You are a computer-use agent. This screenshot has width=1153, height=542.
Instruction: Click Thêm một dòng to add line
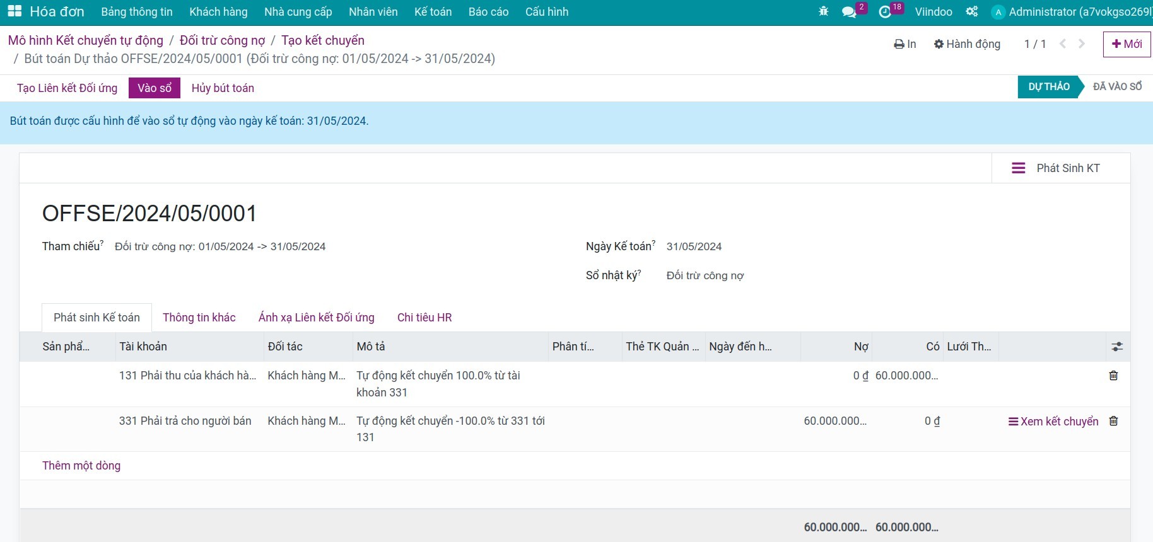(81, 466)
